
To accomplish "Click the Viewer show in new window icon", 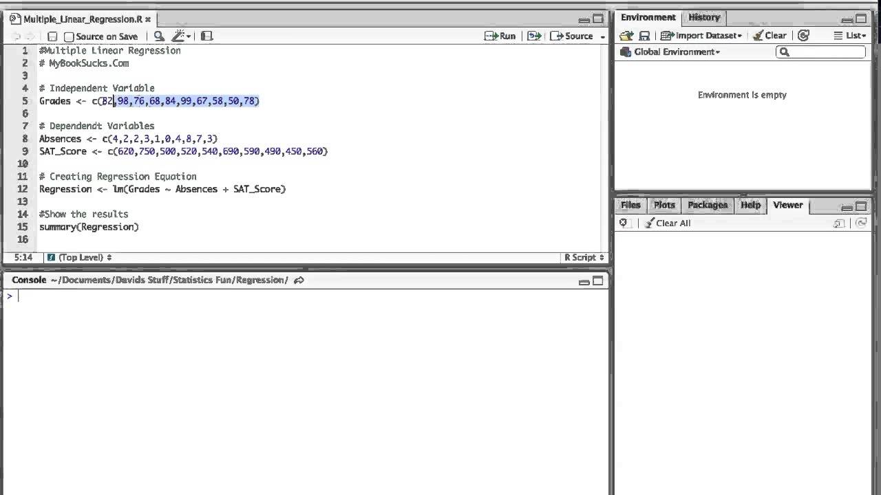I will 838,223.
